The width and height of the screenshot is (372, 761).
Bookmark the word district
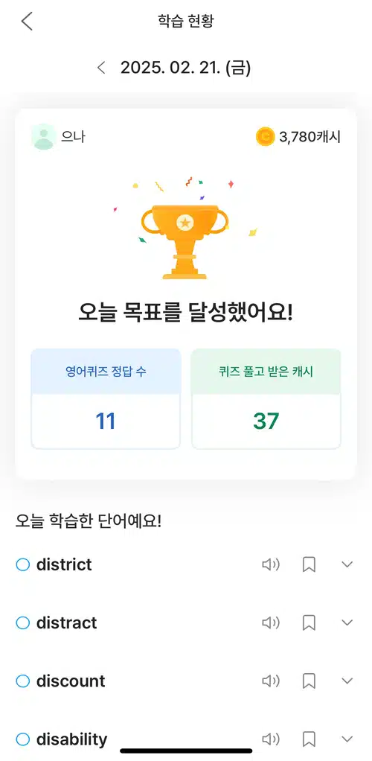[x=309, y=564]
